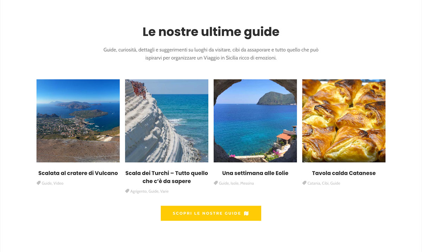
Task: Click the tag icon under Una settimana alle Eolie
Action: [216, 183]
